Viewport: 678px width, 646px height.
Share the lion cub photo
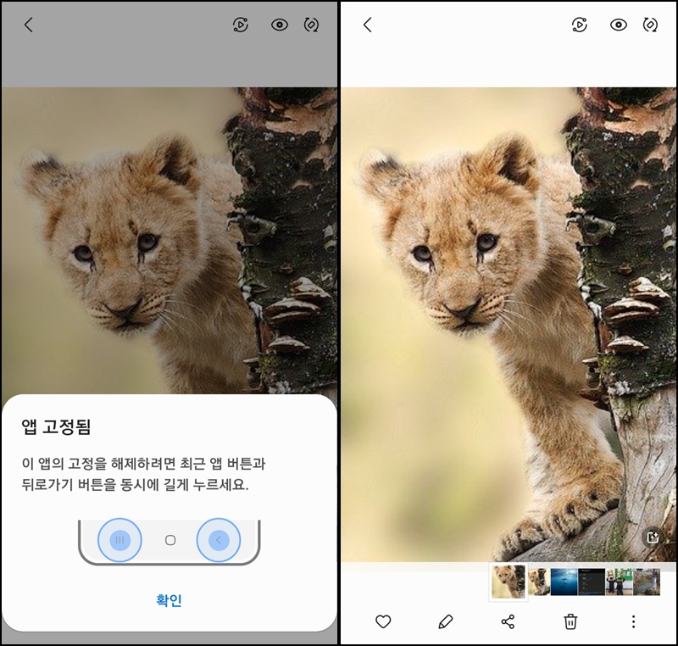(508, 621)
